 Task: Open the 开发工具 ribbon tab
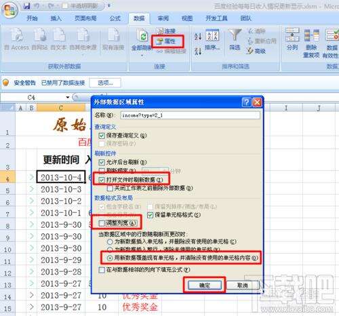click(216, 18)
